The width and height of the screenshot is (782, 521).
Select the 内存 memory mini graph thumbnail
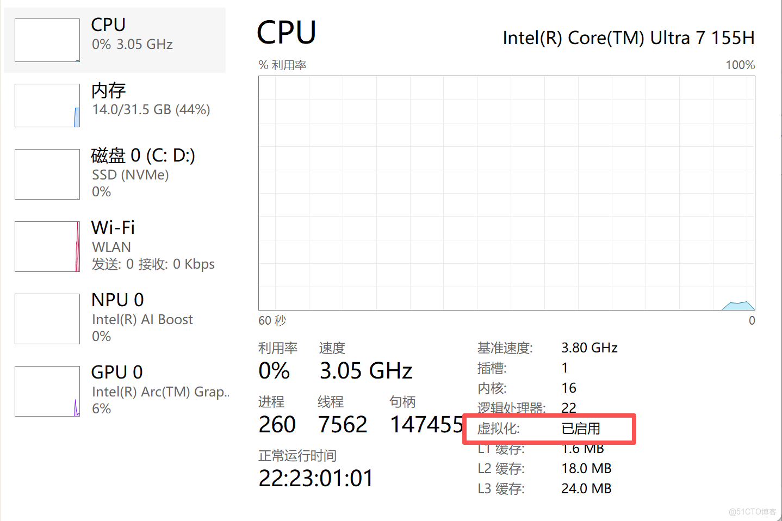coord(47,106)
